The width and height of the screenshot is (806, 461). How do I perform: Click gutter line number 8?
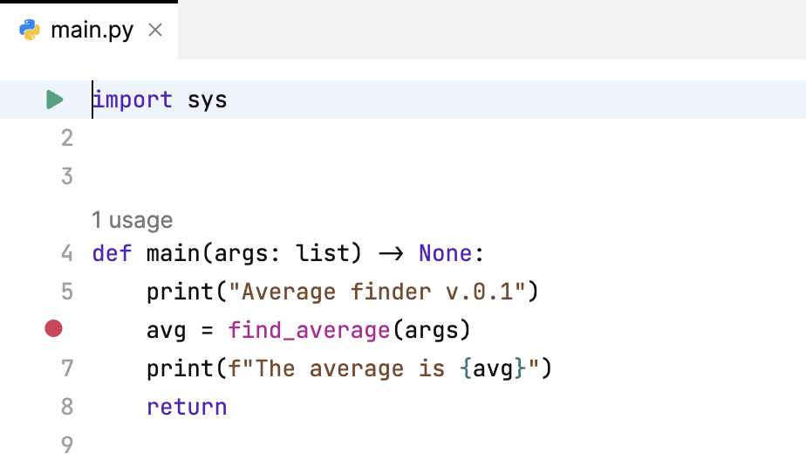click(x=67, y=407)
